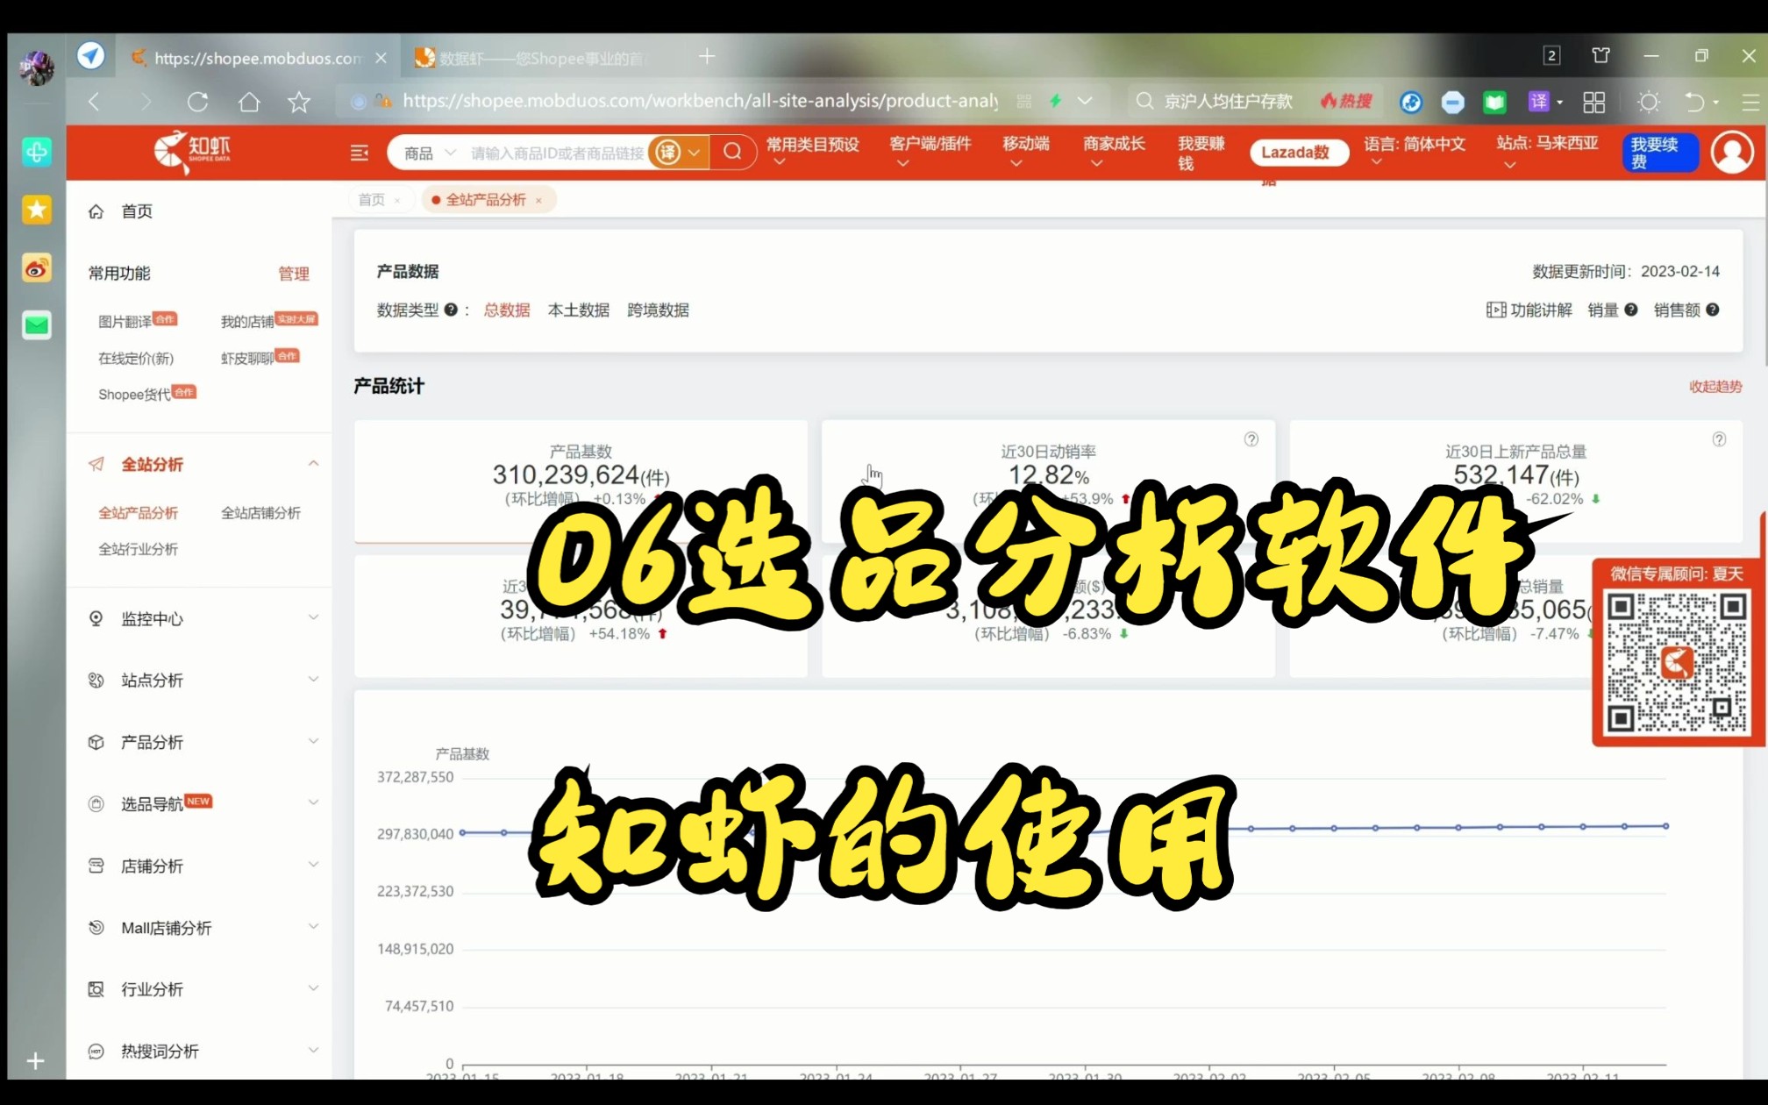
Task: Expand the 产品分析 menu section
Action: click(x=313, y=741)
